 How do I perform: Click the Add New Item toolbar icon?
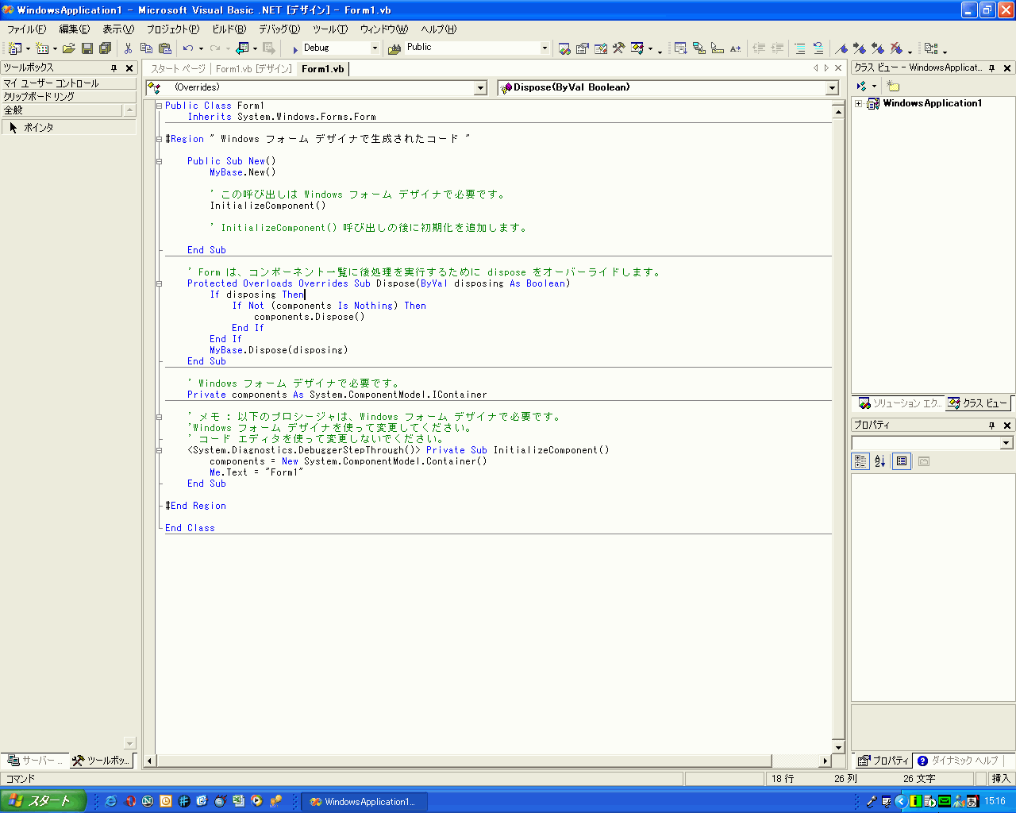pos(42,48)
